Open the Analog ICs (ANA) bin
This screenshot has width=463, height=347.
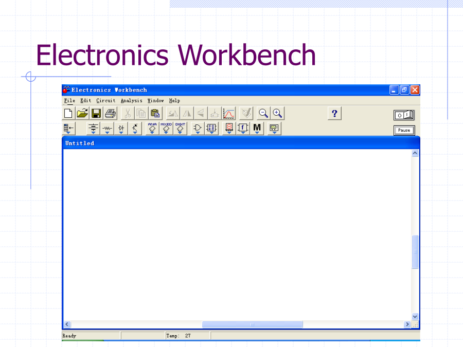pyautogui.click(x=152, y=129)
